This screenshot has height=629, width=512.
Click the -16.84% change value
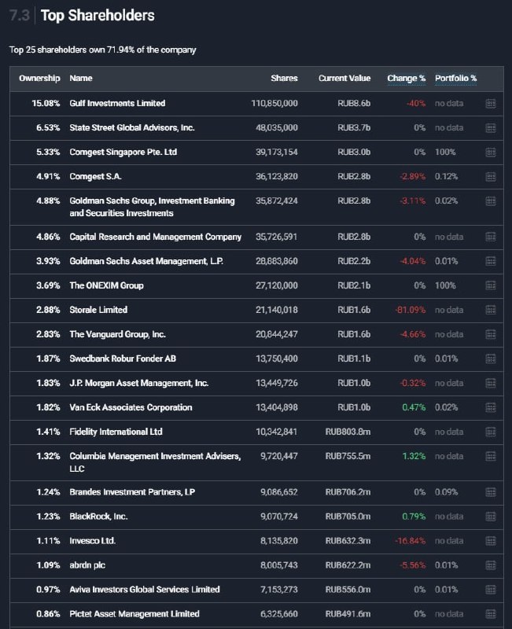point(410,541)
